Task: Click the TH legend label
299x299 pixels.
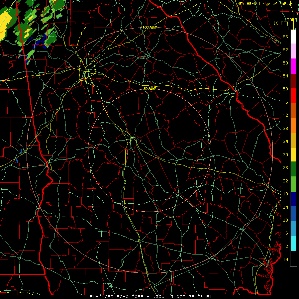Action: pos(285,259)
